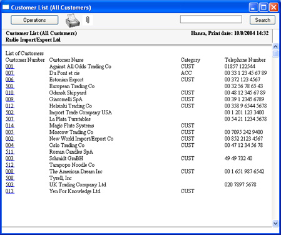Open customer number 512 link

tap(10, 165)
